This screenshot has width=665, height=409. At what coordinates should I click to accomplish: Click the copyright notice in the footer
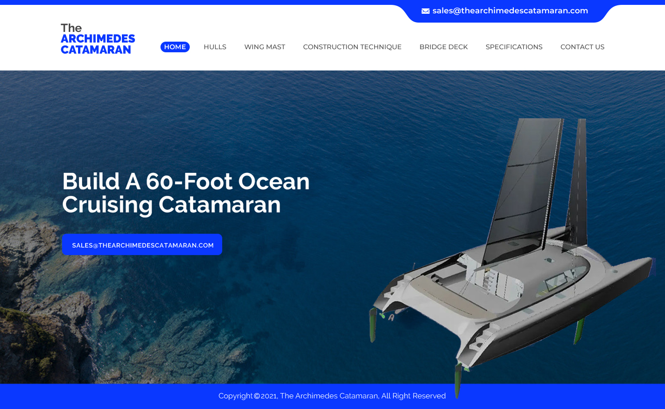click(x=332, y=396)
